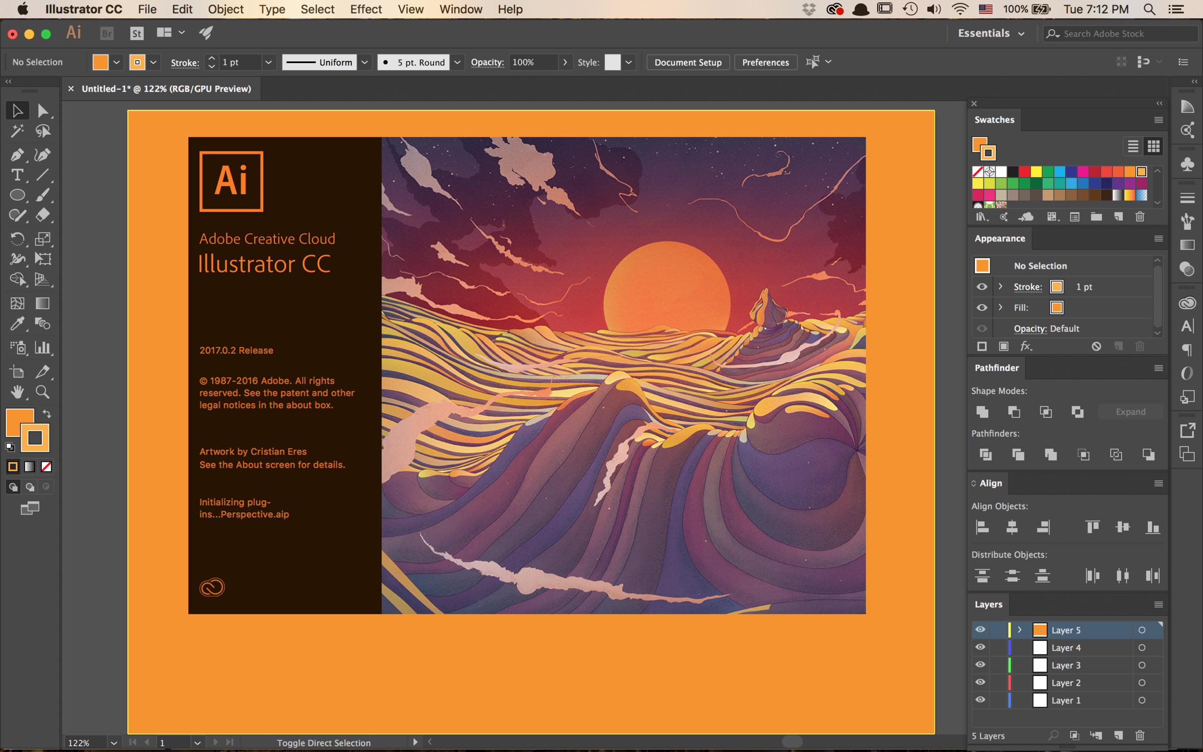Pick the red swatch in Swatches panel
The height and width of the screenshot is (752, 1203).
click(x=1024, y=172)
